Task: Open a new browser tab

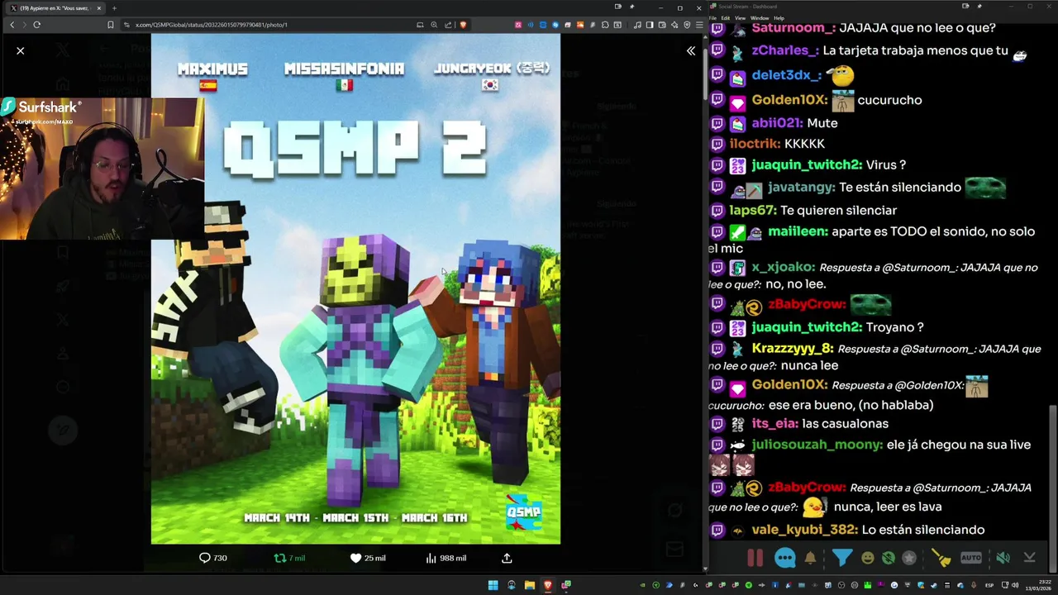Action: pos(114,7)
